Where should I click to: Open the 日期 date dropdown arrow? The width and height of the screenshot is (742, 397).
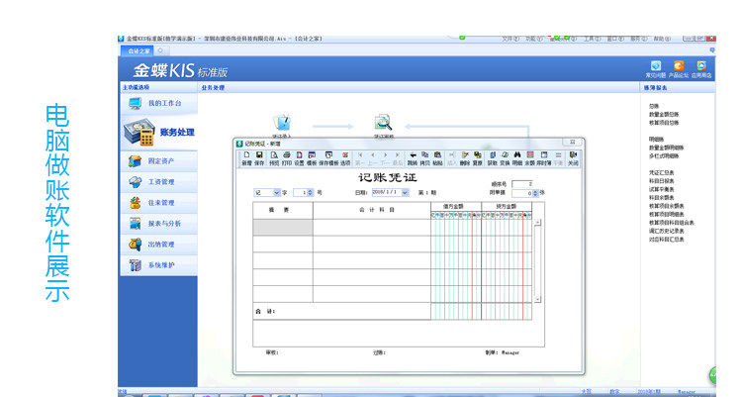pyautogui.click(x=405, y=192)
